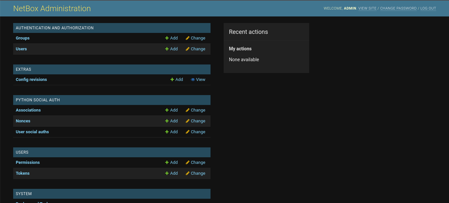
Task: Click the VIEW SITE link
Action: click(367, 8)
